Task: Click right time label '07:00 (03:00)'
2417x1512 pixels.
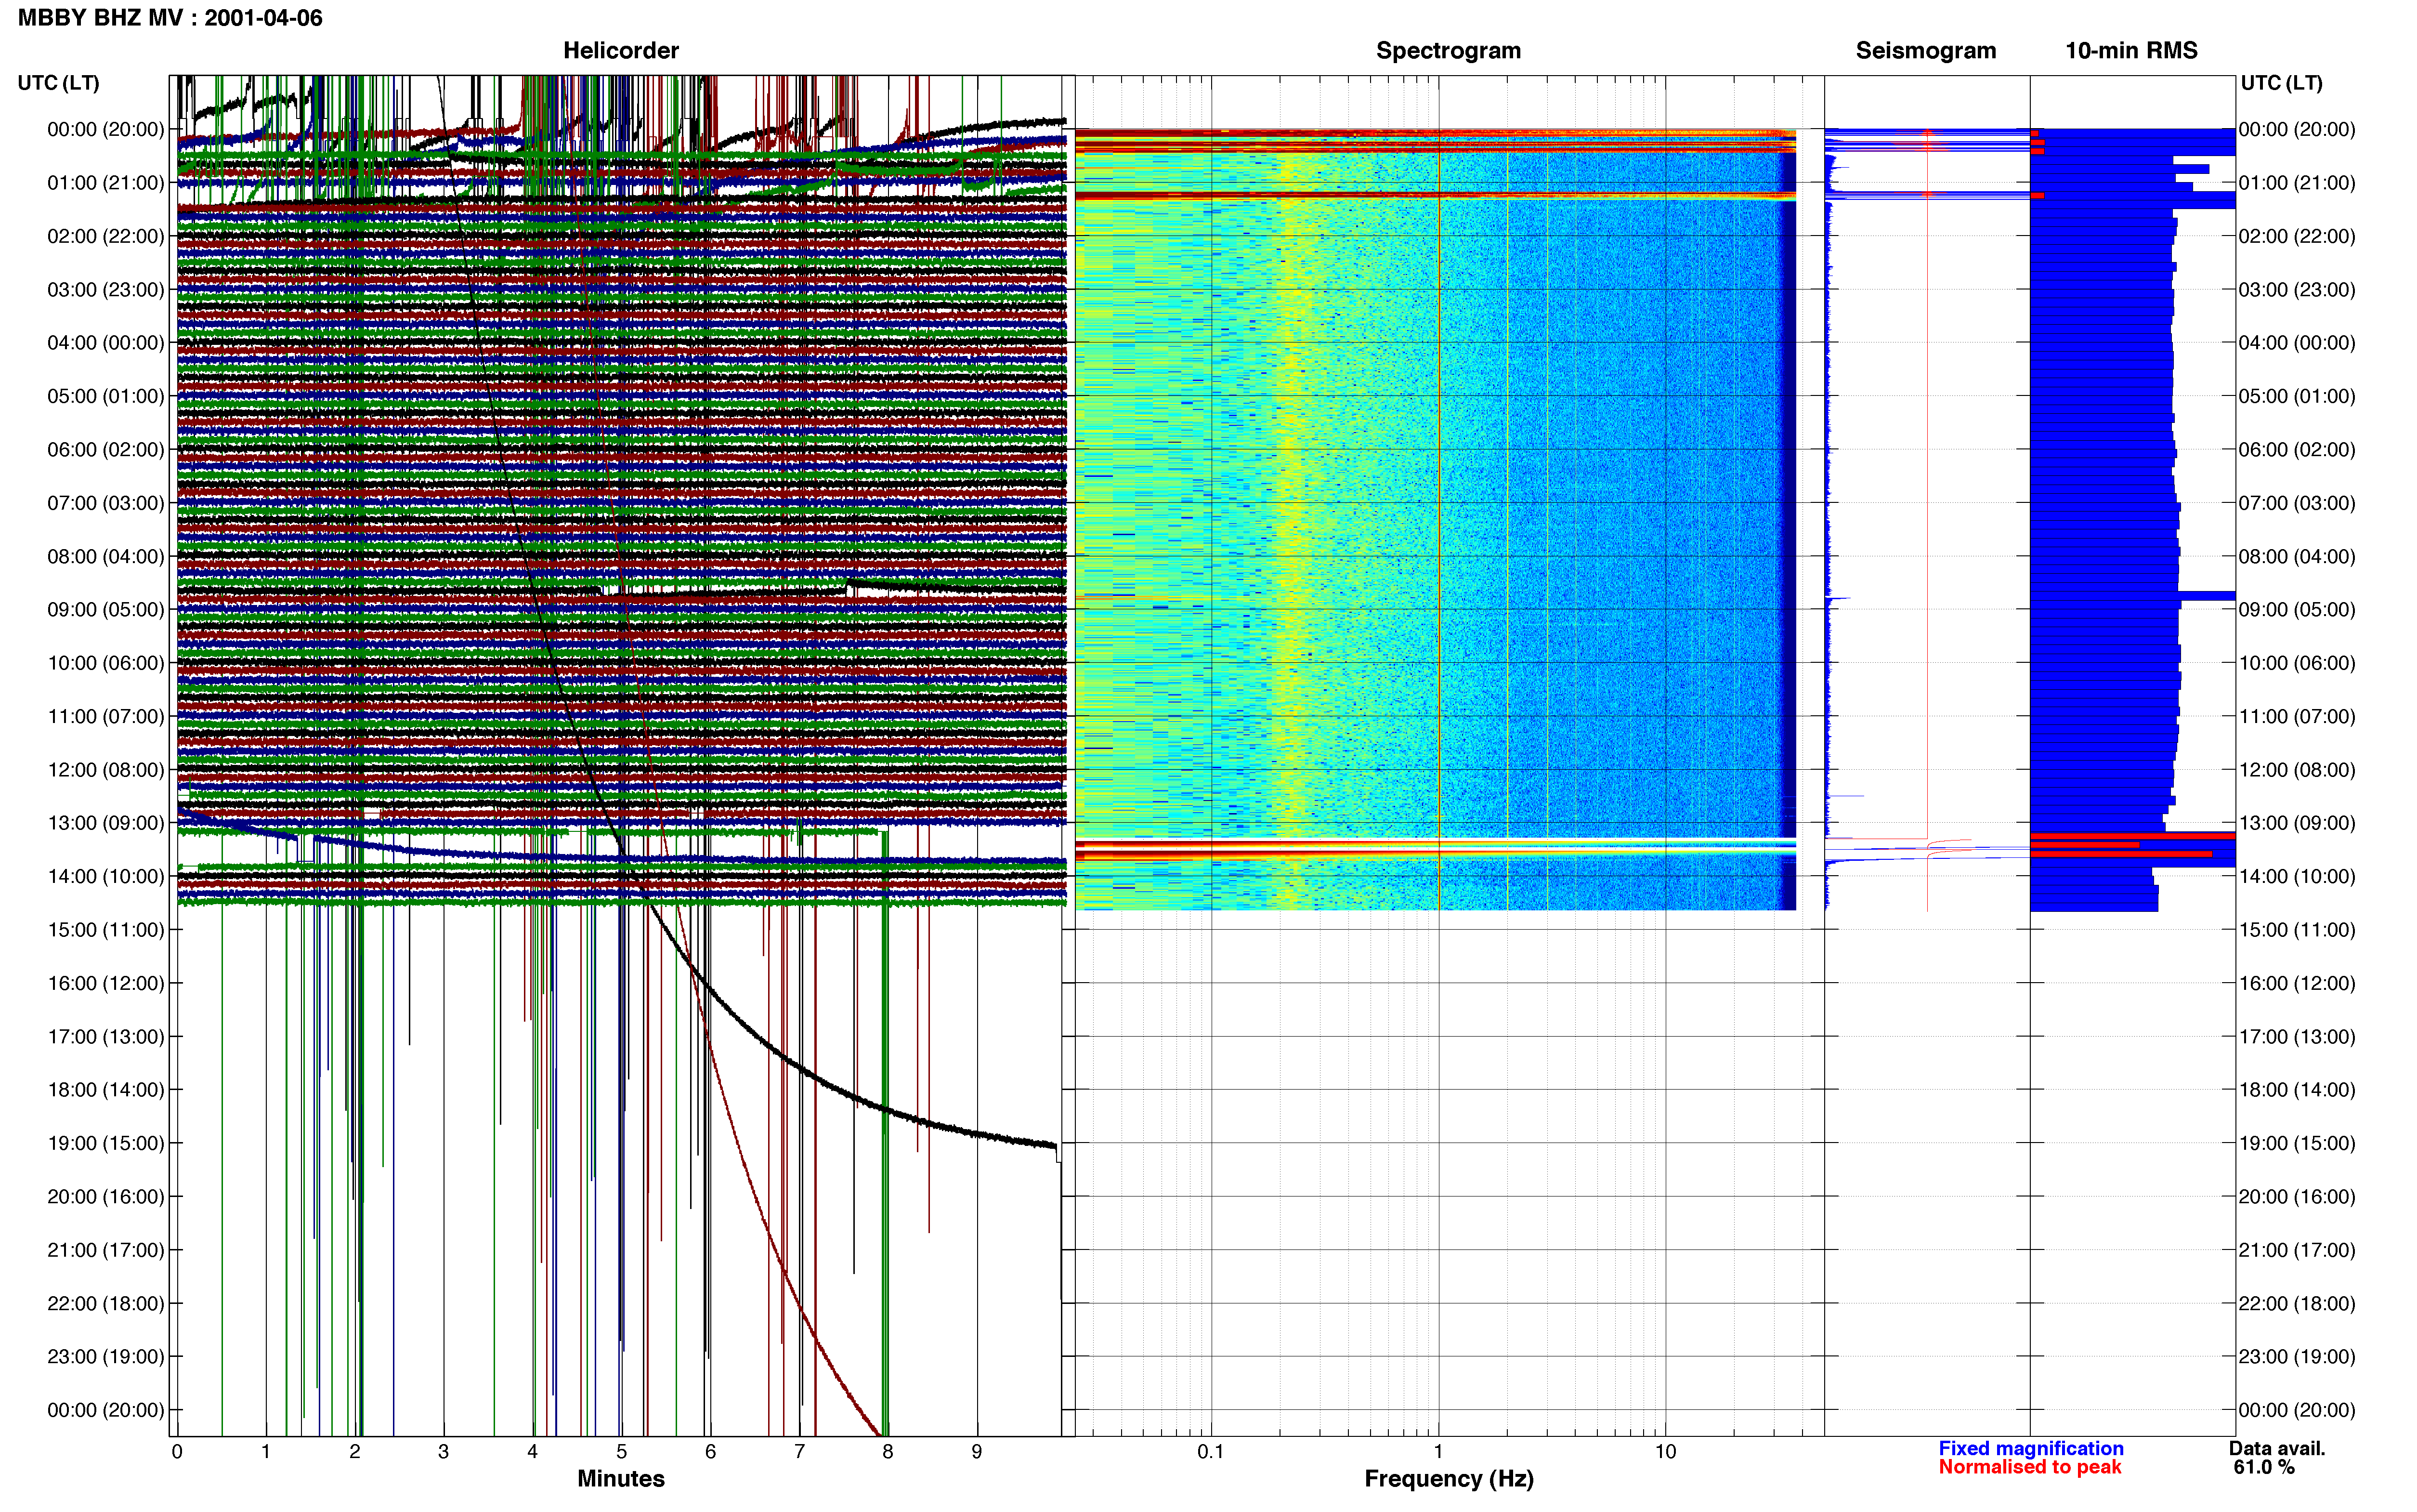Action: 2297,503
